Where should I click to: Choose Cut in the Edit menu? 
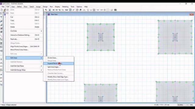(x=24, y=17)
